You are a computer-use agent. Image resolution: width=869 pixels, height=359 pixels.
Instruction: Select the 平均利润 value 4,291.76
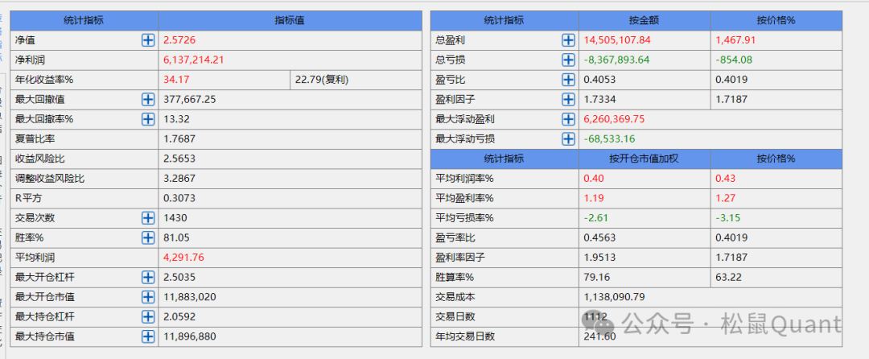[x=183, y=258]
